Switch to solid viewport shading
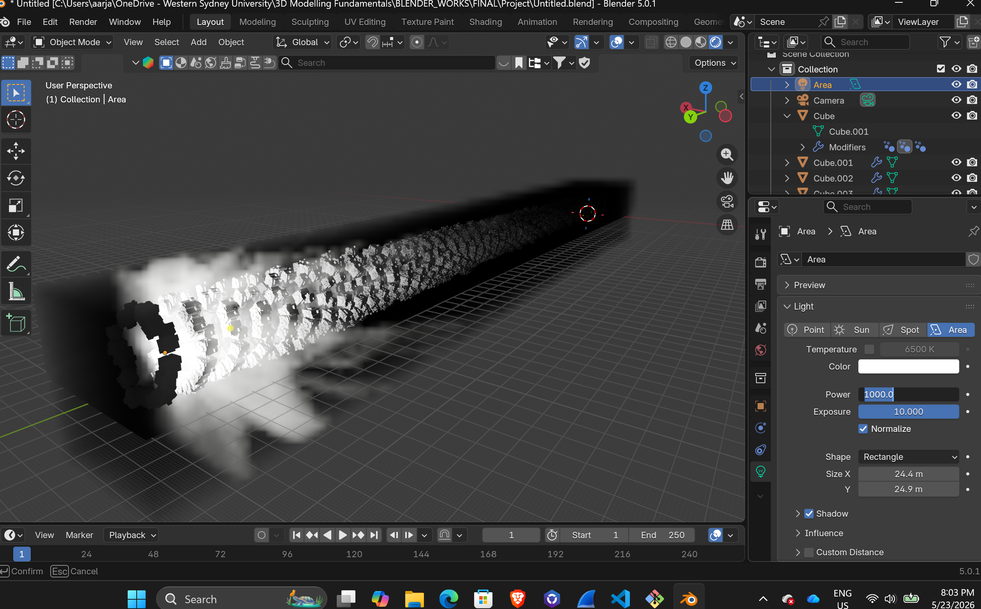 [x=686, y=42]
